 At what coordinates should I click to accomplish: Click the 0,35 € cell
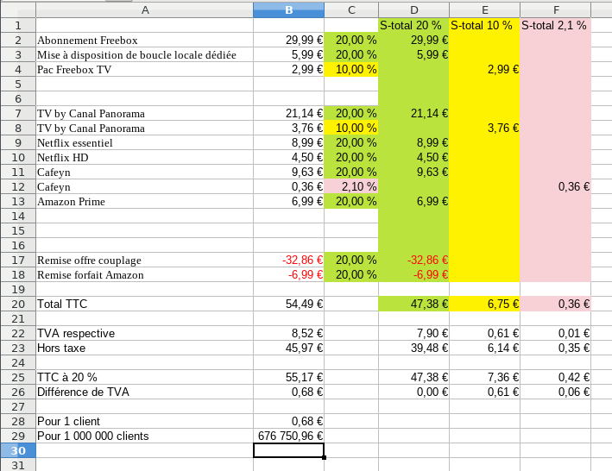point(555,349)
